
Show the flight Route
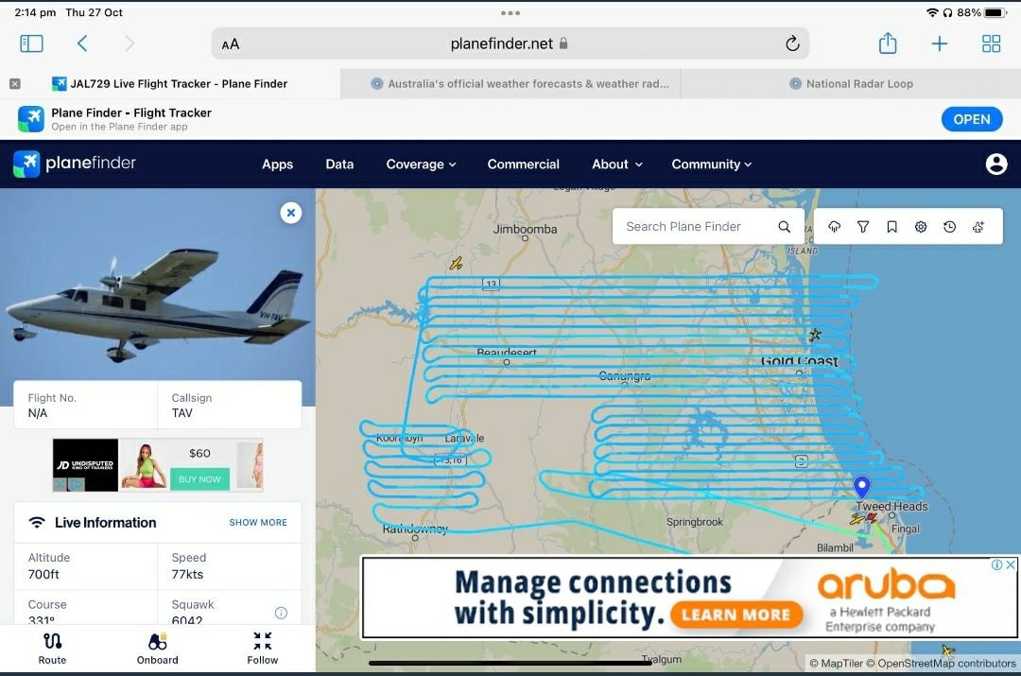(x=52, y=648)
